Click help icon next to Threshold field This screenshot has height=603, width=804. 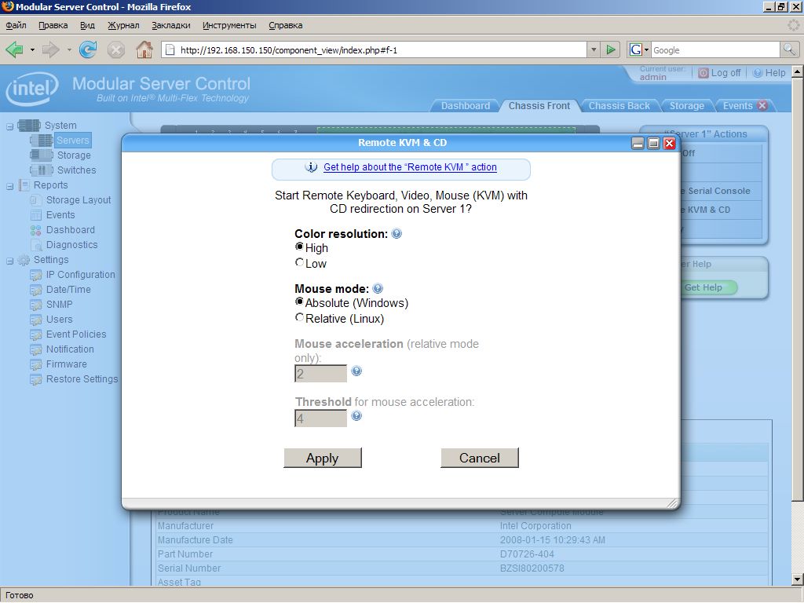click(x=356, y=416)
